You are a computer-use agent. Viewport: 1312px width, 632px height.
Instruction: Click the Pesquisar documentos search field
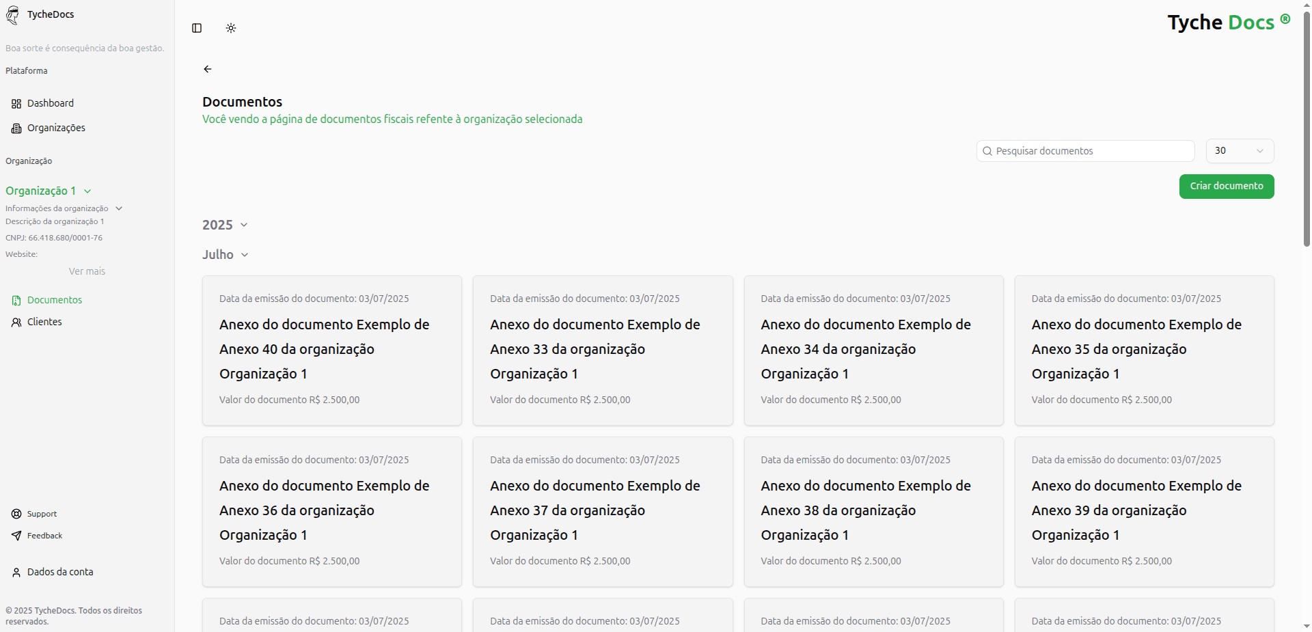point(1085,151)
